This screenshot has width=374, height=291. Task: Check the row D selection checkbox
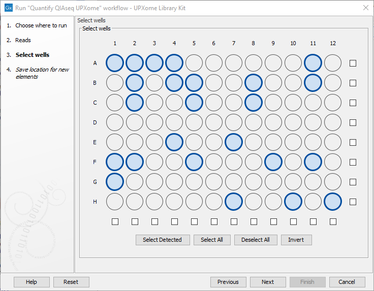coord(353,122)
